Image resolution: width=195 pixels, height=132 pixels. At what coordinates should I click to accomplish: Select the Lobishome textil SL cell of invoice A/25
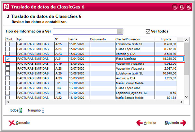tap(135, 44)
